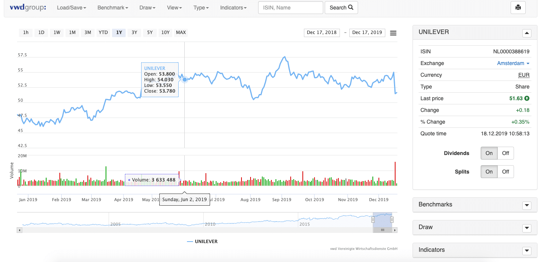Edit the end date Dec 17, 2019

(367, 33)
